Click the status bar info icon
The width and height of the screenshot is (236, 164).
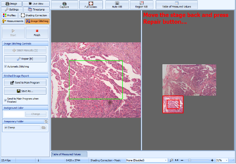point(38,160)
